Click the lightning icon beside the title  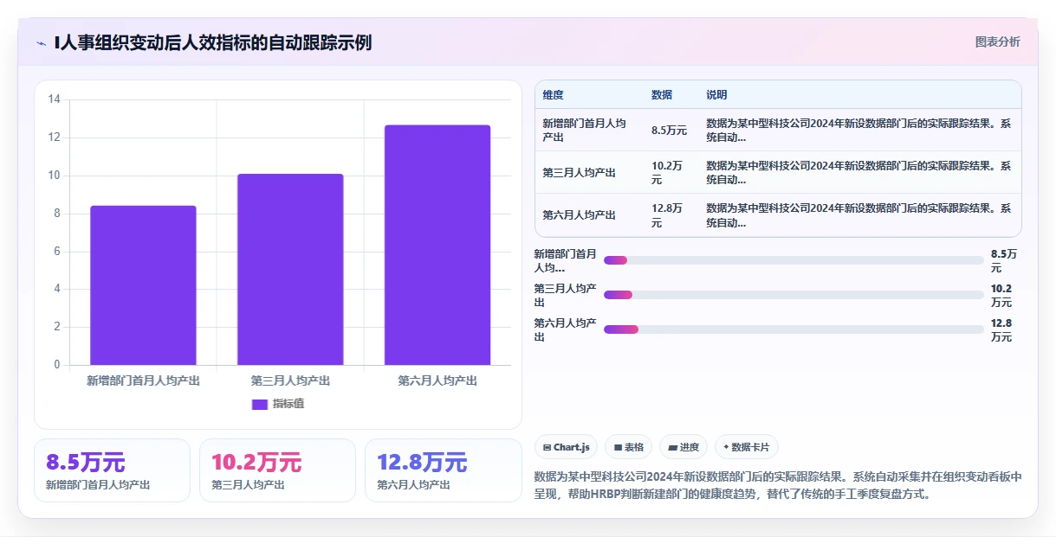[41, 42]
